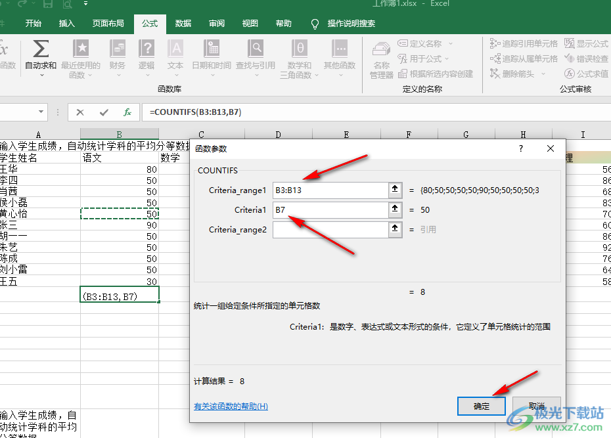
Task: Open Date and Time (日期和时间) functions
Action: pyautogui.click(x=212, y=58)
